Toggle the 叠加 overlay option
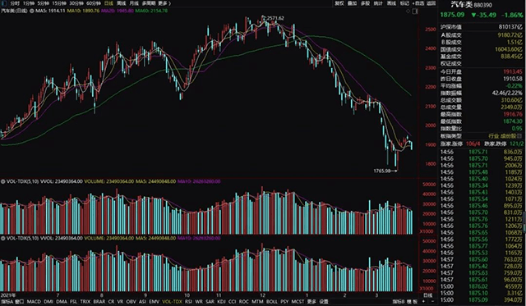The width and height of the screenshot is (526, 306). pyautogui.click(x=353, y=3)
